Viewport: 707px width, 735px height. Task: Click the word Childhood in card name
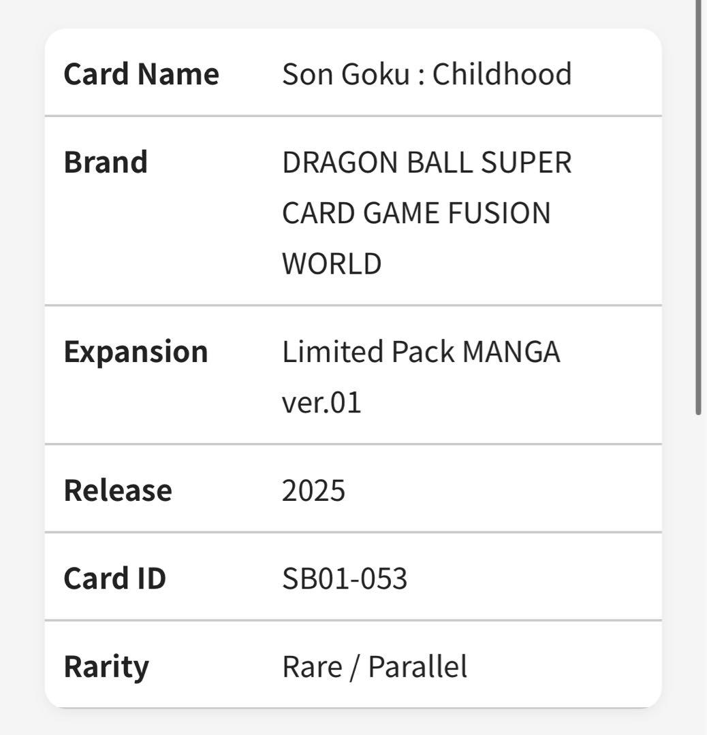click(502, 74)
